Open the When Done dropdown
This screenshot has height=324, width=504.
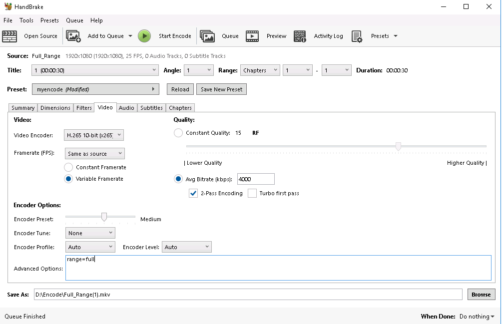coord(477,317)
